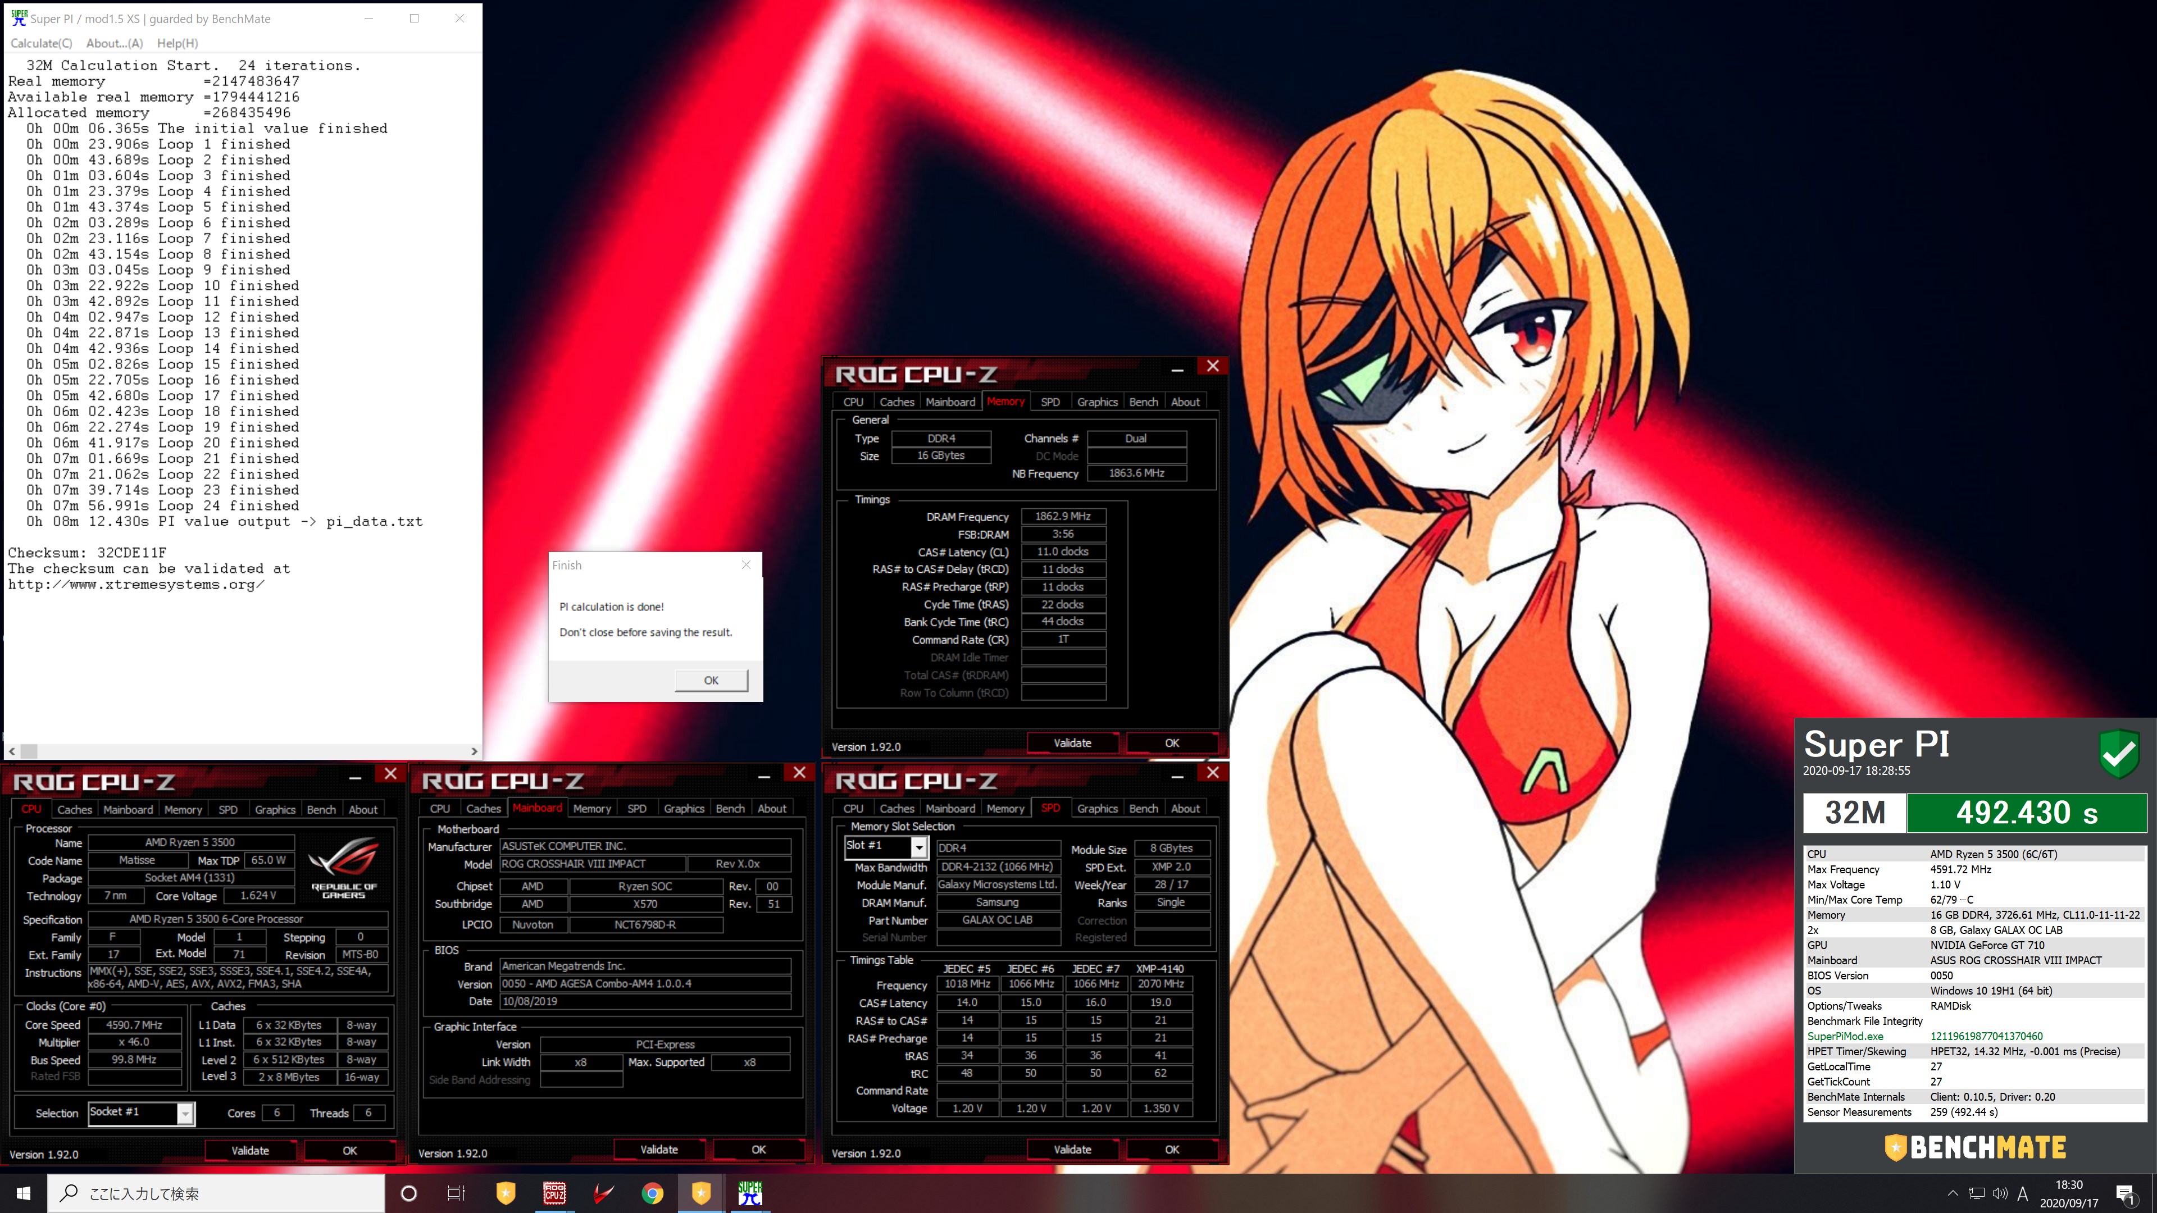Open the Windows Start menu

pos(24,1193)
